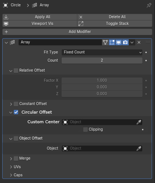The height and width of the screenshot is (183, 155).
Task: Click the Z factor animate dot
Action: point(146,94)
